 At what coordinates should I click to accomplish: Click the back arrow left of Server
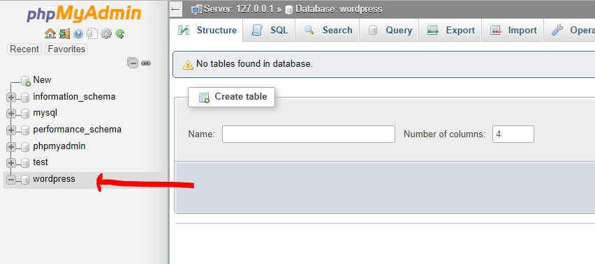pos(175,8)
